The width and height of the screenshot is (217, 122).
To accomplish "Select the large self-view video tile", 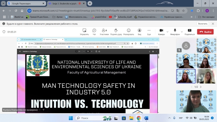I will 196,101.
